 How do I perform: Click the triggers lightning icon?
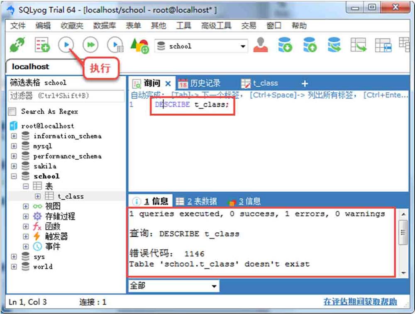(37, 236)
